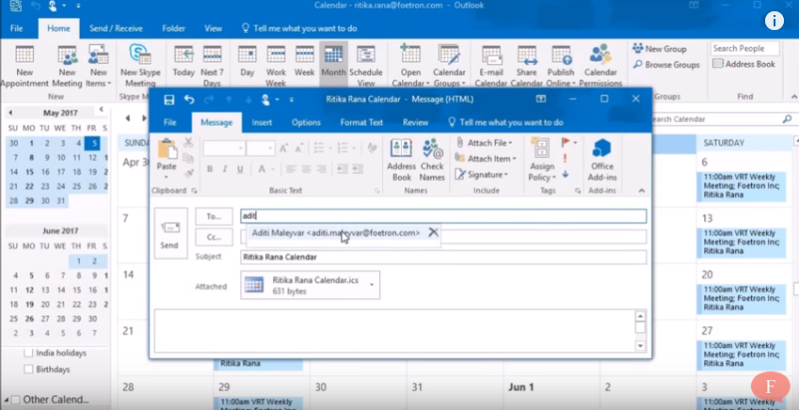Select the Month view button

click(x=333, y=66)
